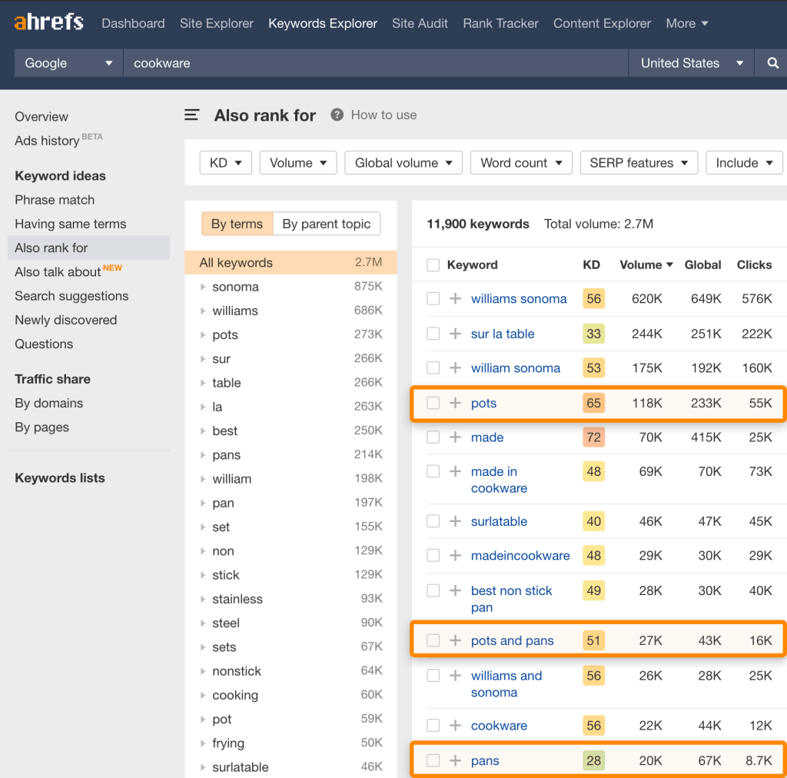Image resolution: width=787 pixels, height=778 pixels.
Task: Open the report list hamburger menu
Action: (x=191, y=115)
